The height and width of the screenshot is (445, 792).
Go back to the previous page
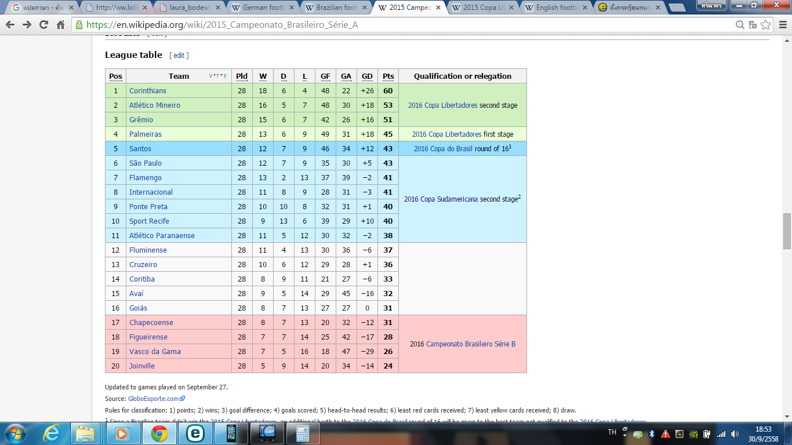click(x=10, y=25)
